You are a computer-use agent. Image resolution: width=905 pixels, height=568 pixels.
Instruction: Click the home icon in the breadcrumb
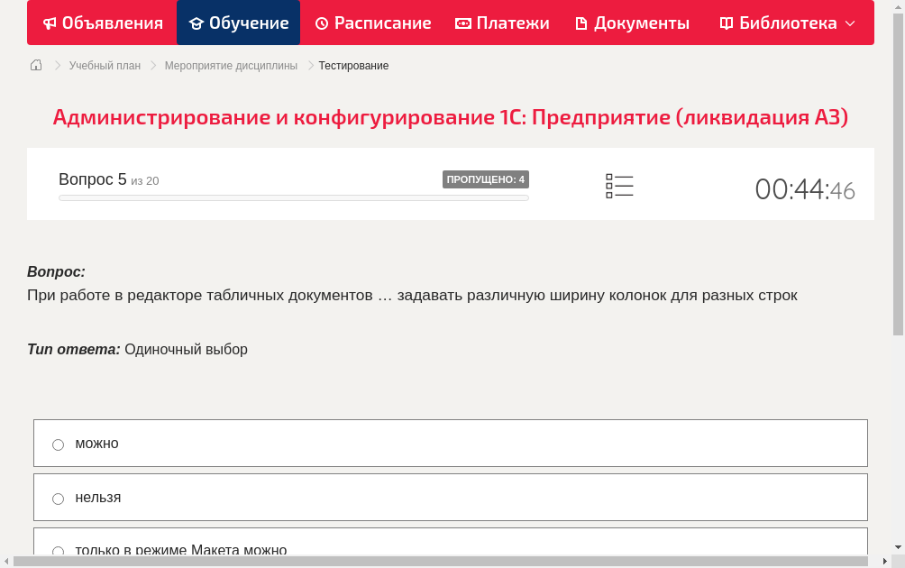click(x=35, y=65)
